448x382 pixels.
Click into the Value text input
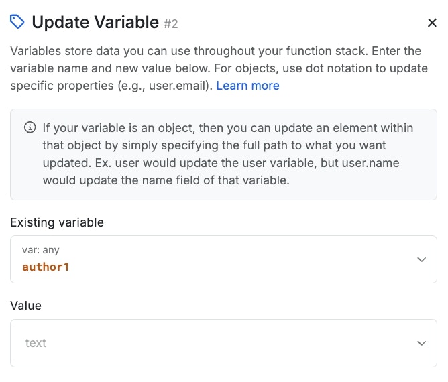pos(201,343)
